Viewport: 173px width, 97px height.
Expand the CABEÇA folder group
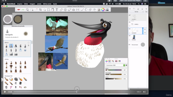point(132,24)
